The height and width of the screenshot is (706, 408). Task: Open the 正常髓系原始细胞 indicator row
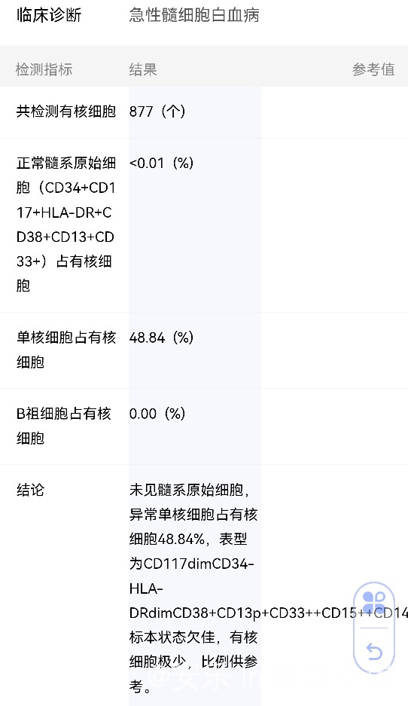[x=204, y=225]
